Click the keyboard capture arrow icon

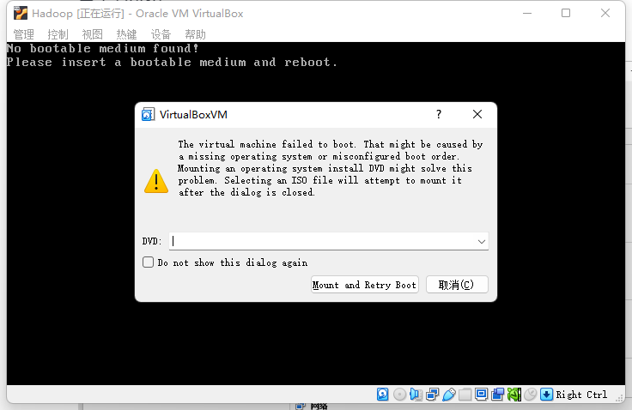click(546, 395)
